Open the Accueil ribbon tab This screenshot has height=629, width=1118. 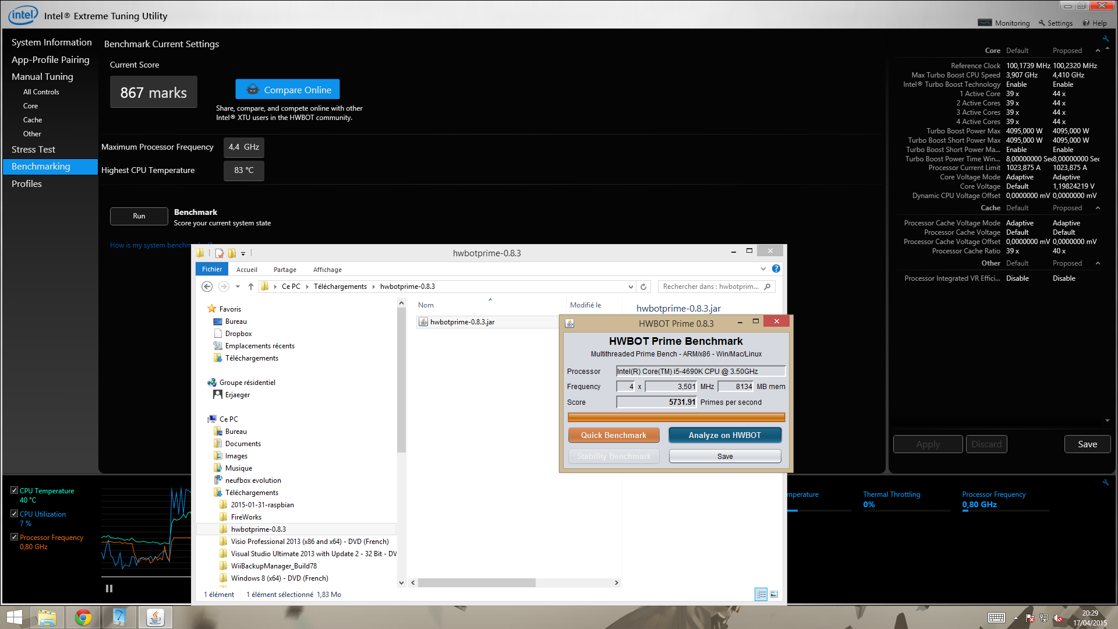247,270
